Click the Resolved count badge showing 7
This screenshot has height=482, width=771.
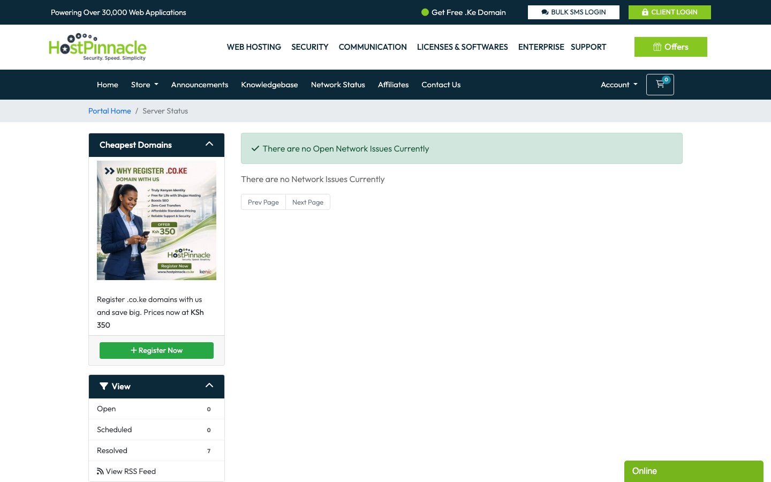[x=209, y=451]
